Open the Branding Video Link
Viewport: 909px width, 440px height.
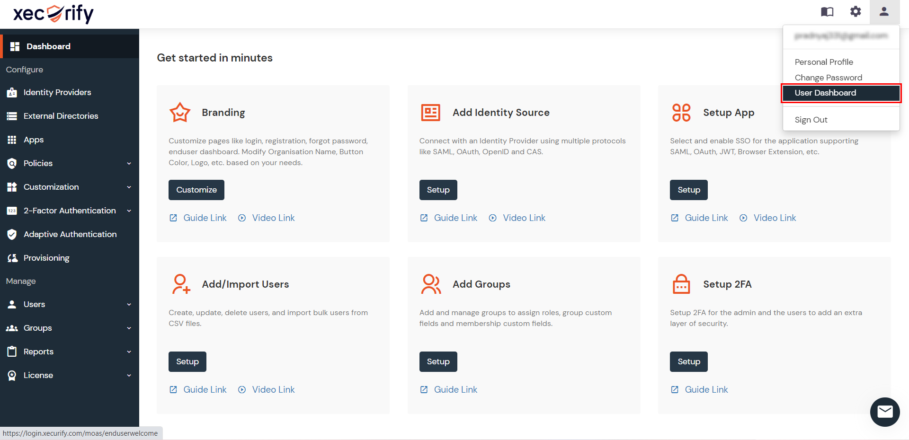click(x=273, y=218)
